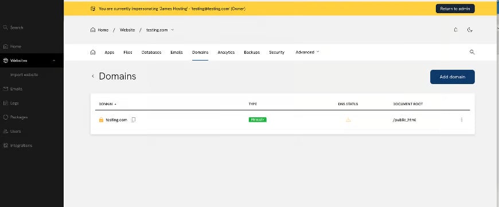Expand the Advanced dropdown menu
Screen dimensions: 499x207
[x=307, y=52]
